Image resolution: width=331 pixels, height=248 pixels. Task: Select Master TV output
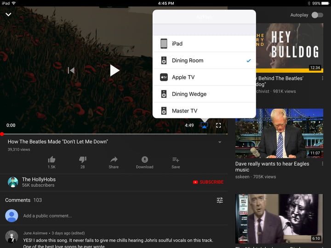pos(204,111)
